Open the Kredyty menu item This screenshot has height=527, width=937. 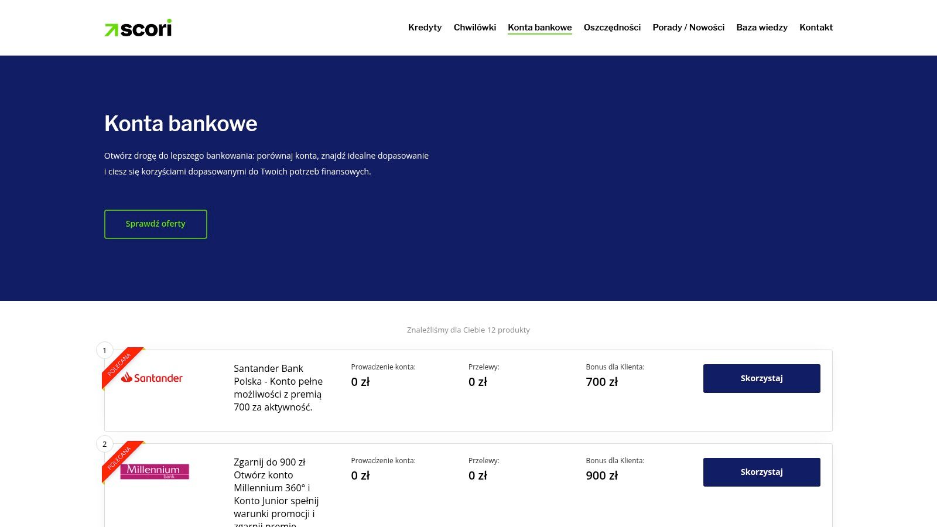coord(425,28)
